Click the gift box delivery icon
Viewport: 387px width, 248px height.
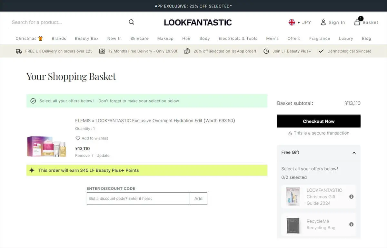pos(102,51)
